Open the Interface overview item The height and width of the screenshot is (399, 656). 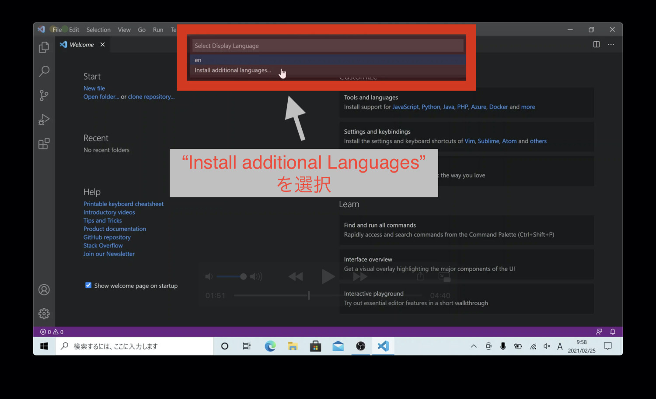(467, 264)
